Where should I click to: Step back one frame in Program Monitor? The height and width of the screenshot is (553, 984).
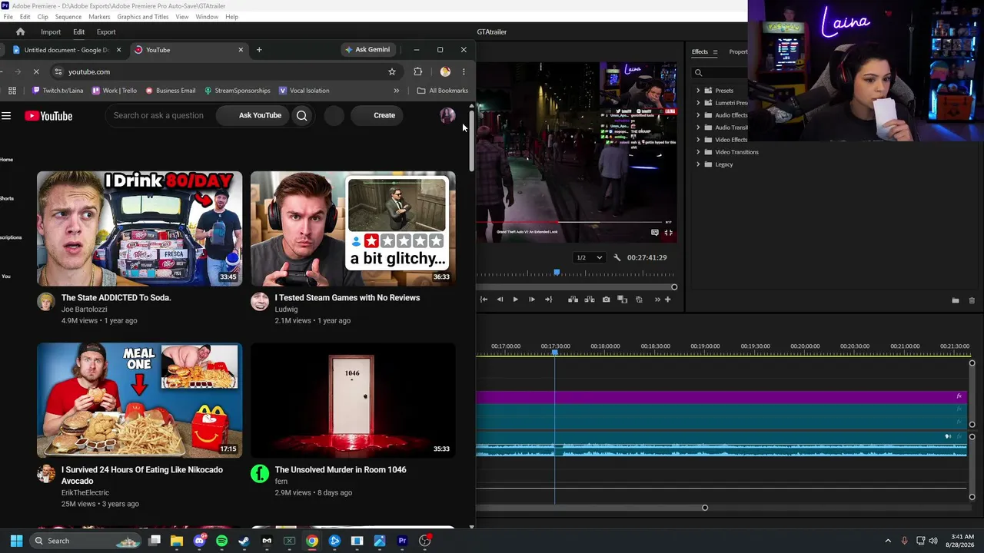(x=500, y=300)
